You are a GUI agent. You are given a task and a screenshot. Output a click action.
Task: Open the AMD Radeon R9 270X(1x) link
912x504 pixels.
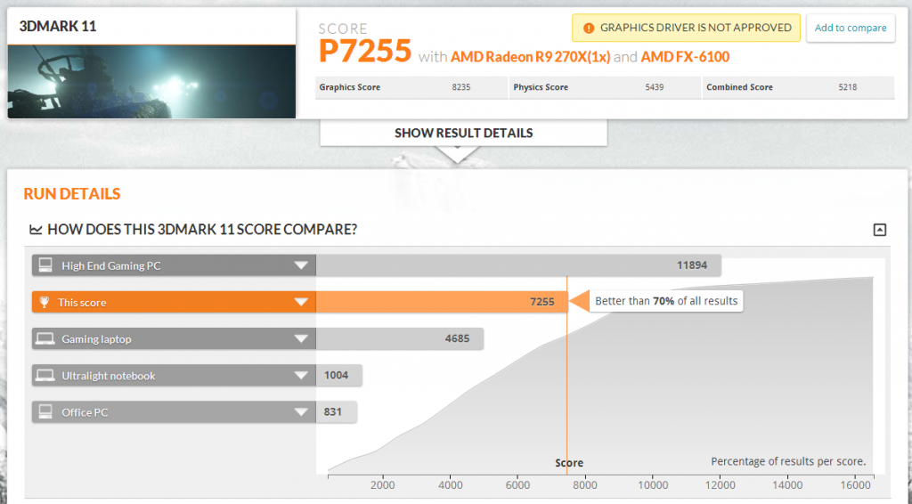coord(531,57)
